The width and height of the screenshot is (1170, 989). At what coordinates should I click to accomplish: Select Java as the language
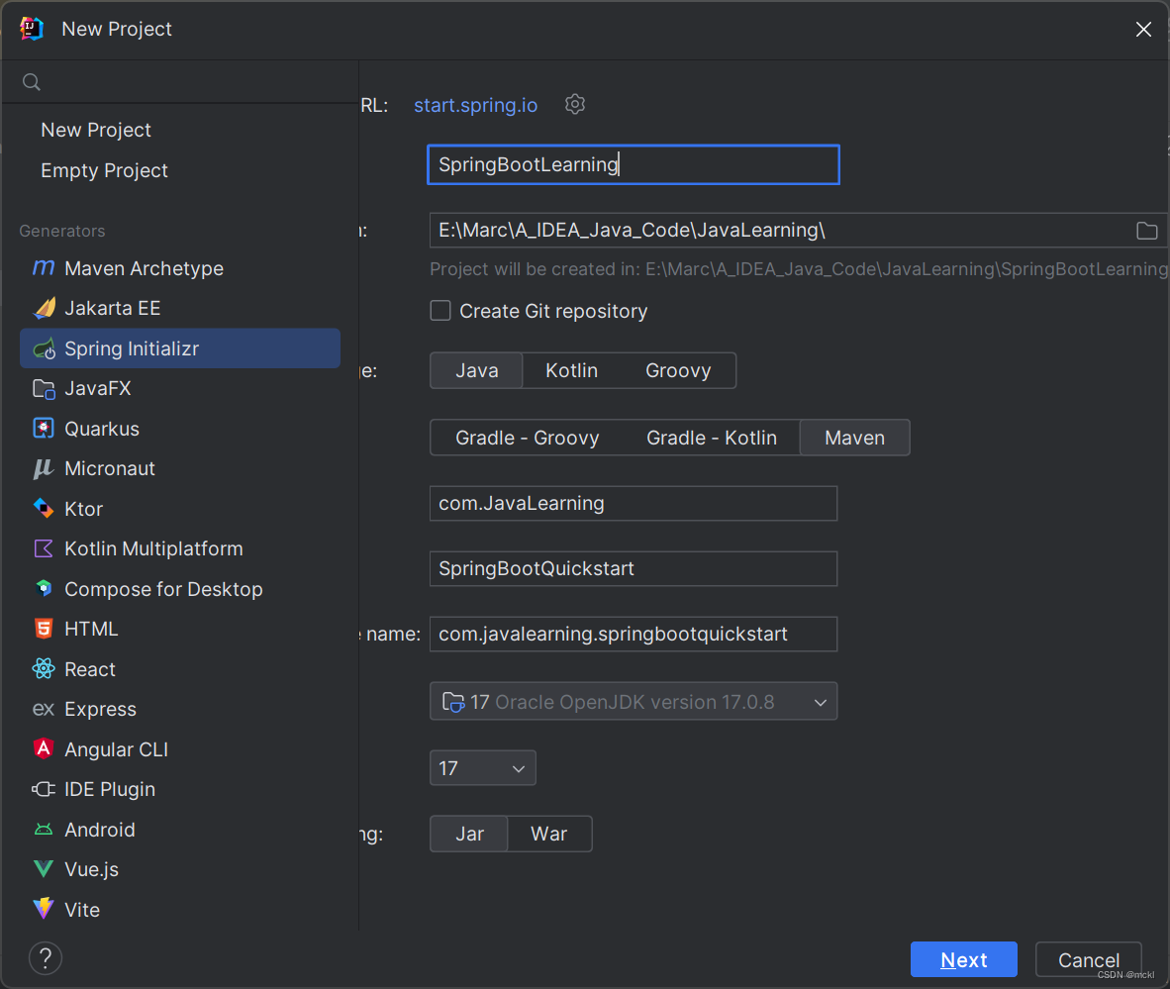[477, 371]
